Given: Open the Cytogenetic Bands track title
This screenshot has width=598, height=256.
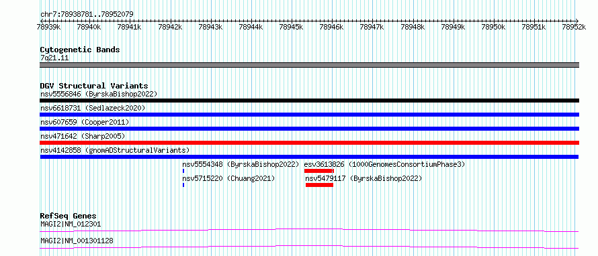Looking at the screenshot, I should (80, 50).
